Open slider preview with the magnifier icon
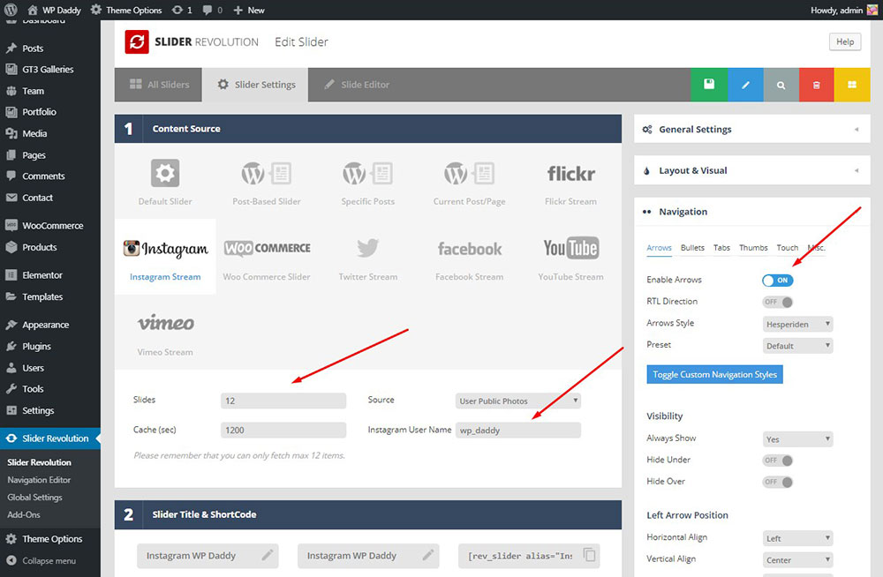Image resolution: width=883 pixels, height=577 pixels. 781,85
